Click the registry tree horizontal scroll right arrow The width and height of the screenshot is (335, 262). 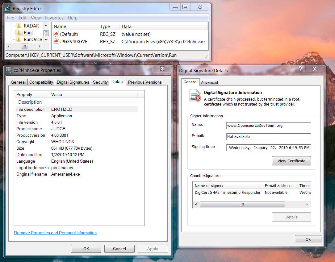(x=40, y=46)
